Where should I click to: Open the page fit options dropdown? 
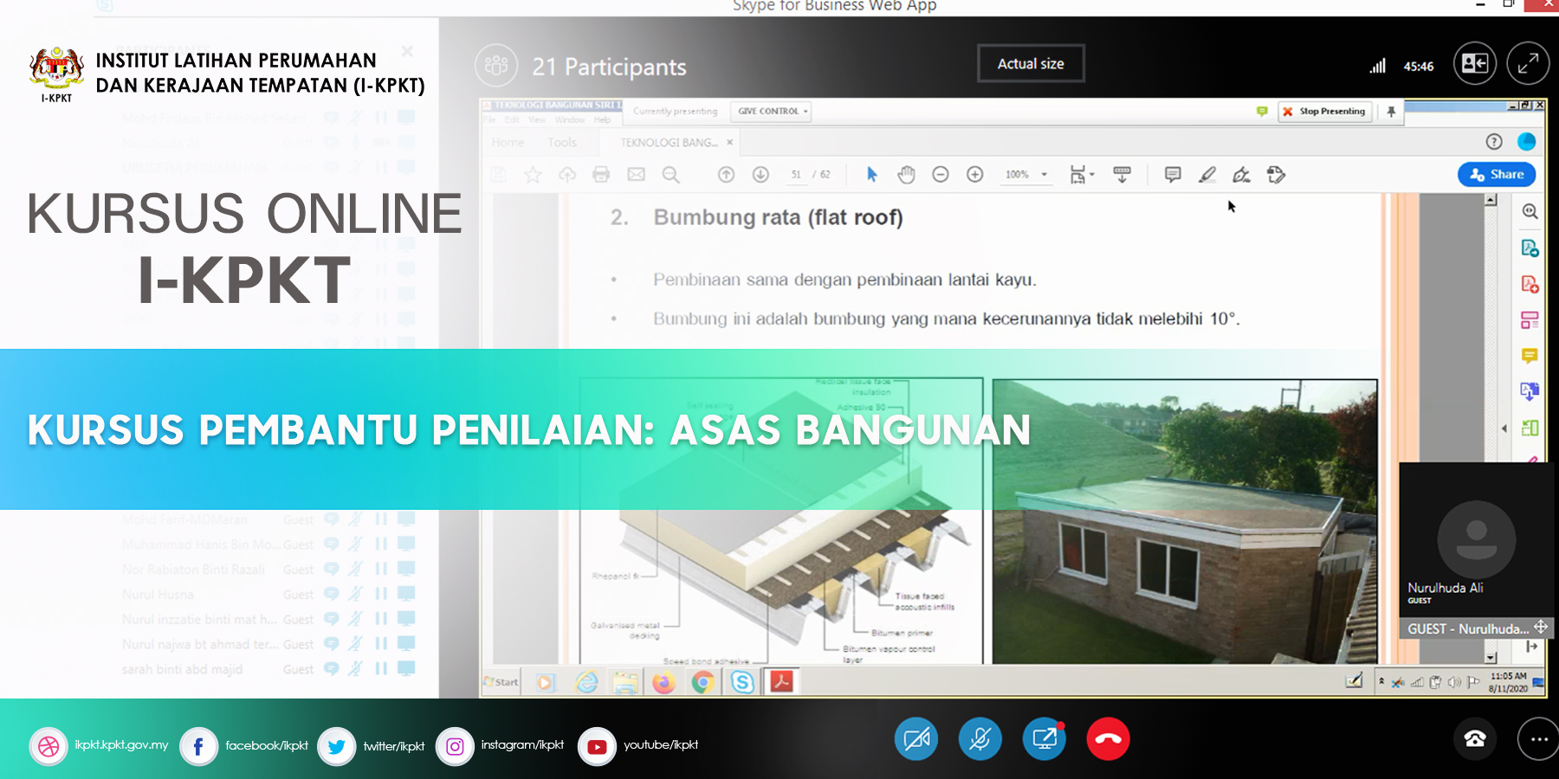1082,175
